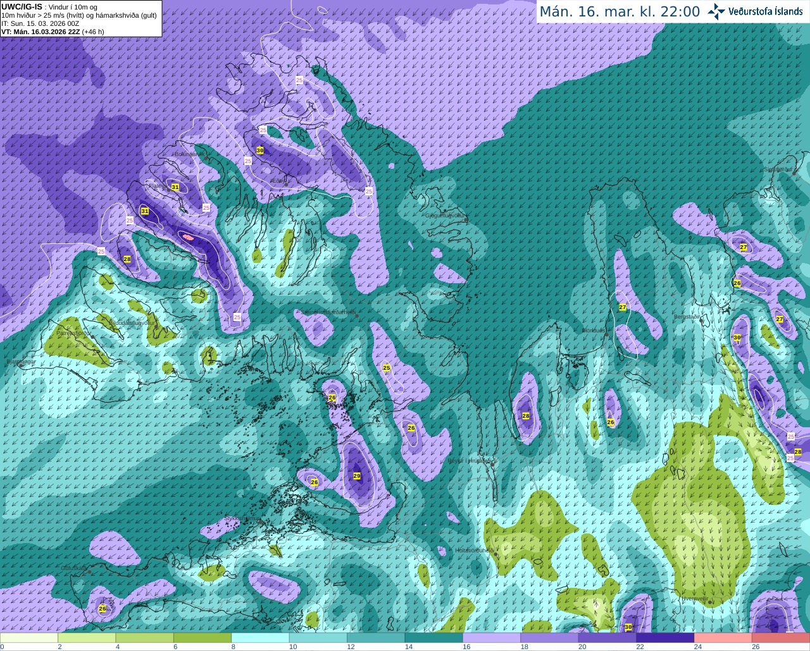Pick the 4–6 green legend swatch
The image size is (810, 651).
(145, 638)
